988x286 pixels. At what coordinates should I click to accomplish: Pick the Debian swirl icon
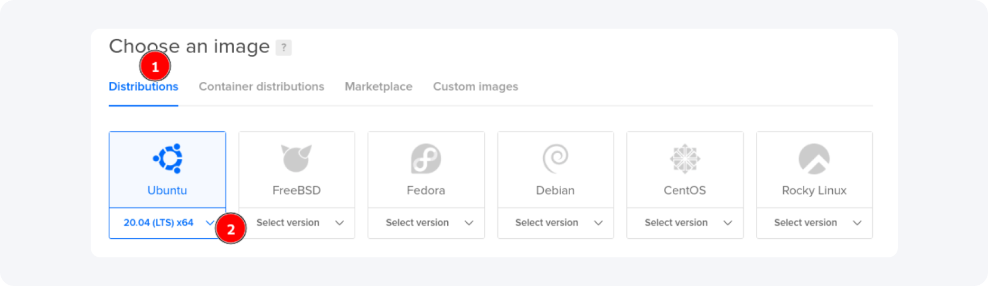(555, 159)
